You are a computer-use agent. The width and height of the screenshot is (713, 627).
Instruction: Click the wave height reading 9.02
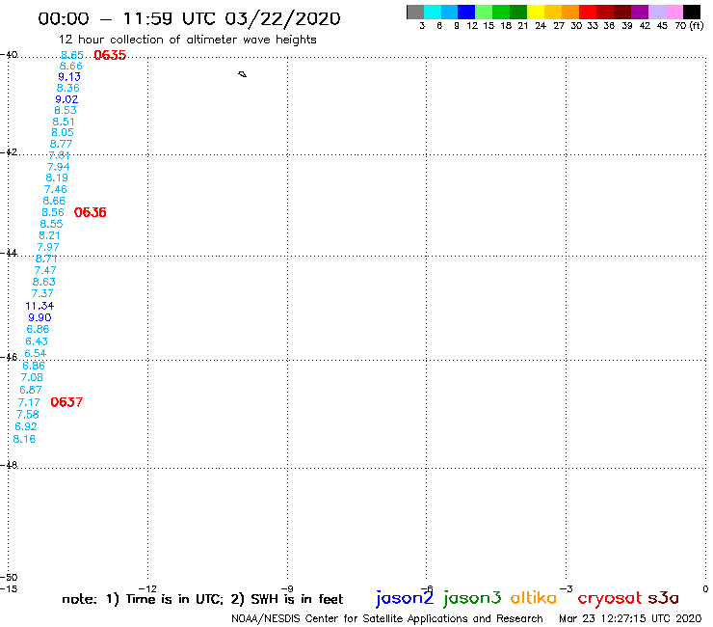pos(66,99)
